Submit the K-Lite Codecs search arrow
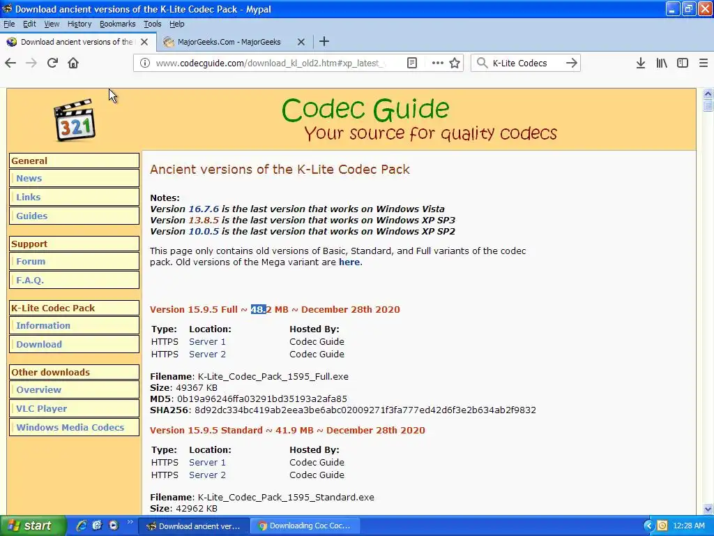714x536 pixels. (x=572, y=63)
